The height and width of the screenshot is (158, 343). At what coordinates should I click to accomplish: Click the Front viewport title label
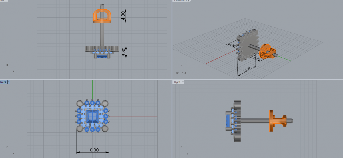pos(3,82)
